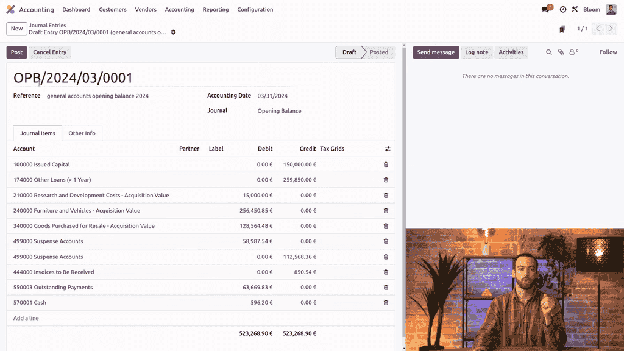
Task: Switch to the Other Info tab
Action: 82,133
